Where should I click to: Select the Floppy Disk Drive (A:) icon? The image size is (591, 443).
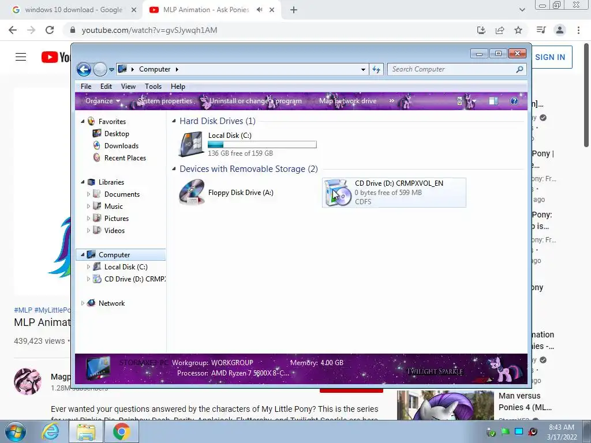(192, 193)
